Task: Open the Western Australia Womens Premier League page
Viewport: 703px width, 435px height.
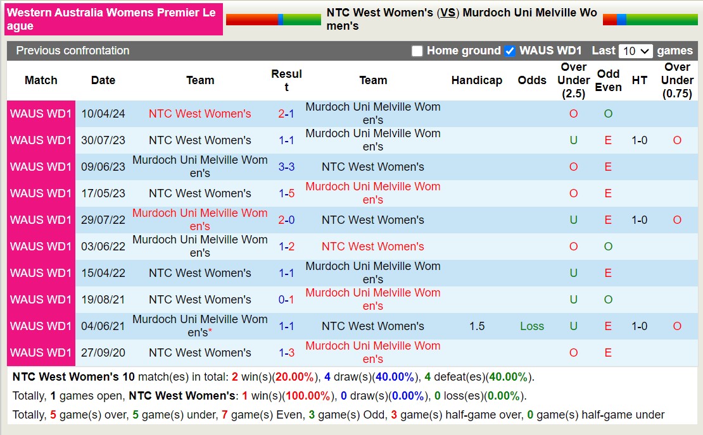Action: [x=111, y=19]
